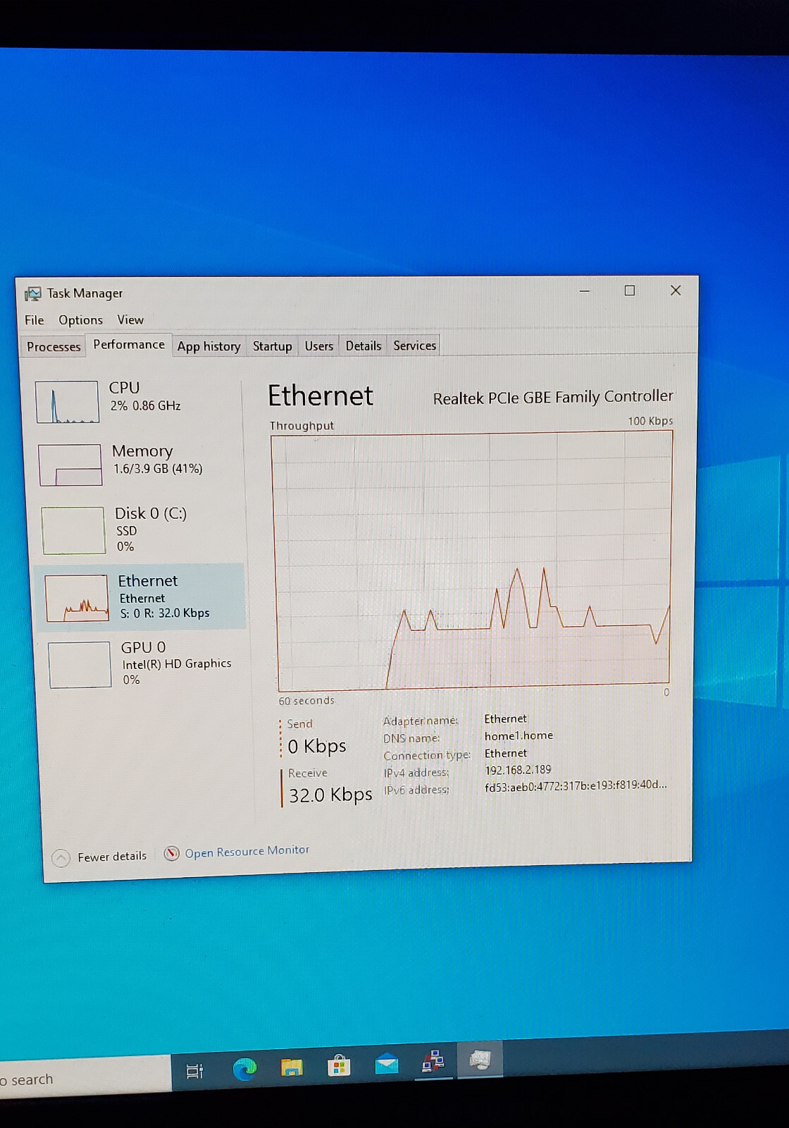Click the Receive 32.0 Kbps value
789x1128 pixels.
tap(330, 795)
